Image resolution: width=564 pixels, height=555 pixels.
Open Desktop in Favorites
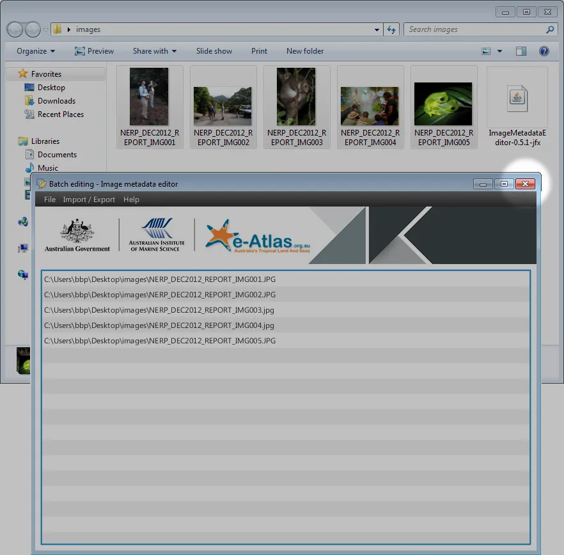click(51, 88)
